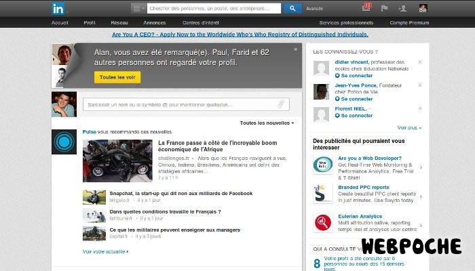This screenshot has height=271, width=475.
Task: Click the share update text field
Action: tap(186, 104)
